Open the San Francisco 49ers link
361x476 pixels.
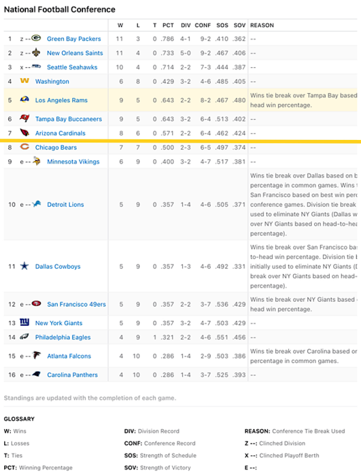77,305
